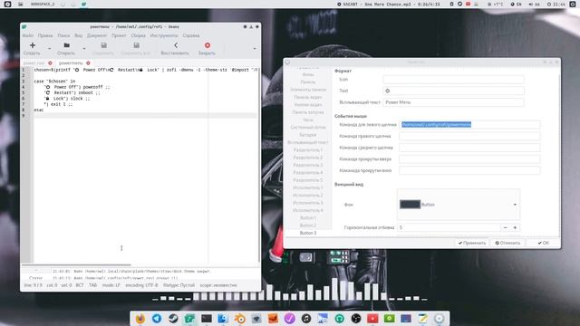Decrease Горизонтальная отбивка with minus button
Viewport: 580px width, 326px height.
[x=506, y=227]
